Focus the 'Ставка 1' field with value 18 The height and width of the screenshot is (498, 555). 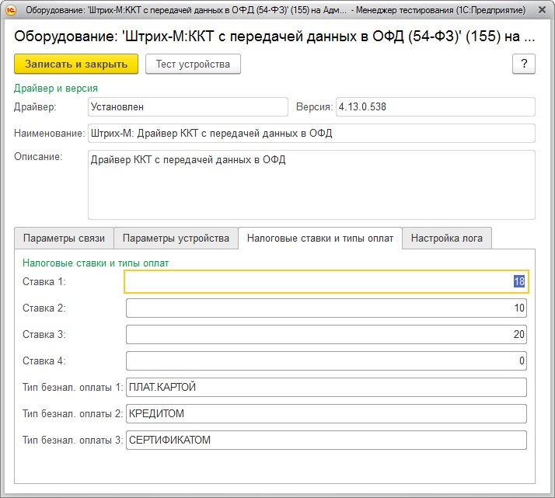326,281
